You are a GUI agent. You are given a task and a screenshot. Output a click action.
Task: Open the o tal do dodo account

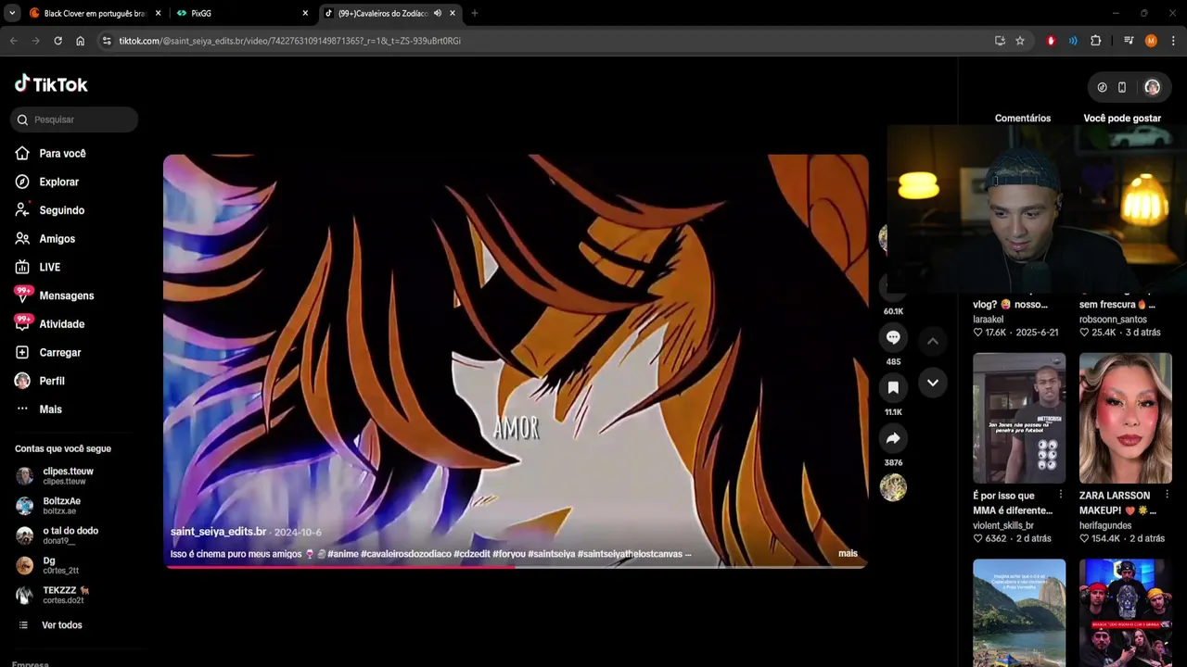57,535
